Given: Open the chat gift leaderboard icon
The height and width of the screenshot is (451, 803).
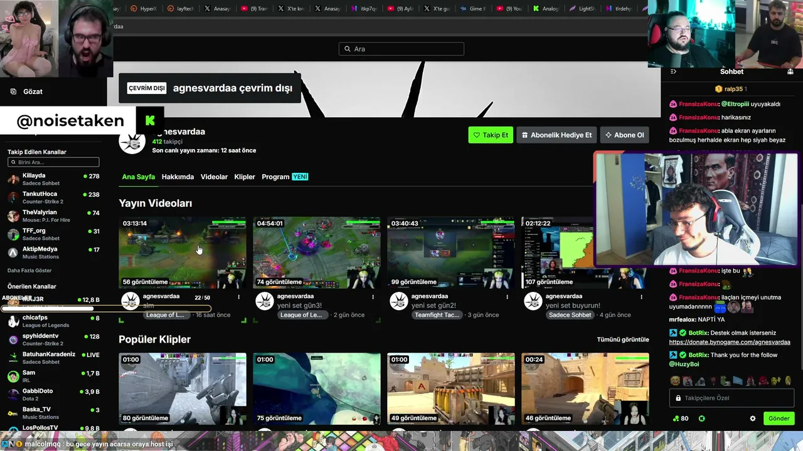Looking at the screenshot, I should pos(790,71).
